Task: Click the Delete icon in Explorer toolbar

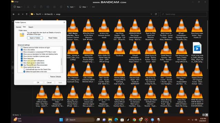Action: click(61, 7)
